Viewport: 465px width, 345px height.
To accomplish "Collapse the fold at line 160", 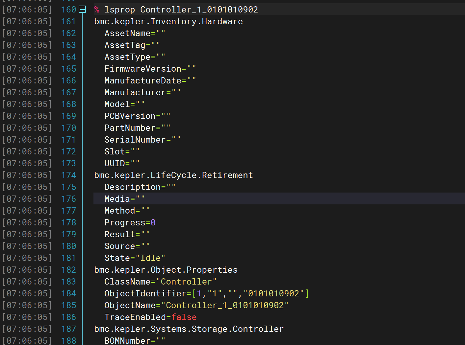I will point(83,10).
